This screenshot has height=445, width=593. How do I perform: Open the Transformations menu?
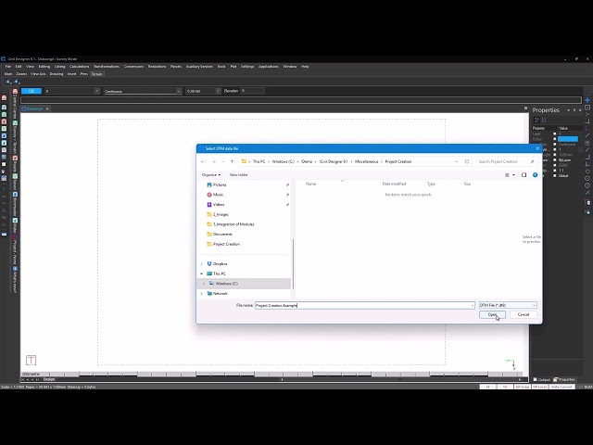[107, 66]
